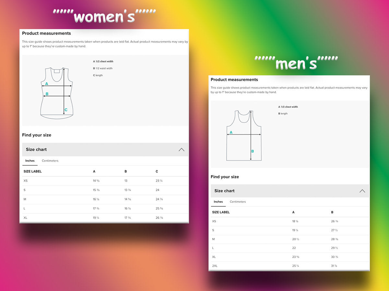Click SIZE LABEL column header in men's table
The width and height of the screenshot is (389, 291).
tap(221, 212)
